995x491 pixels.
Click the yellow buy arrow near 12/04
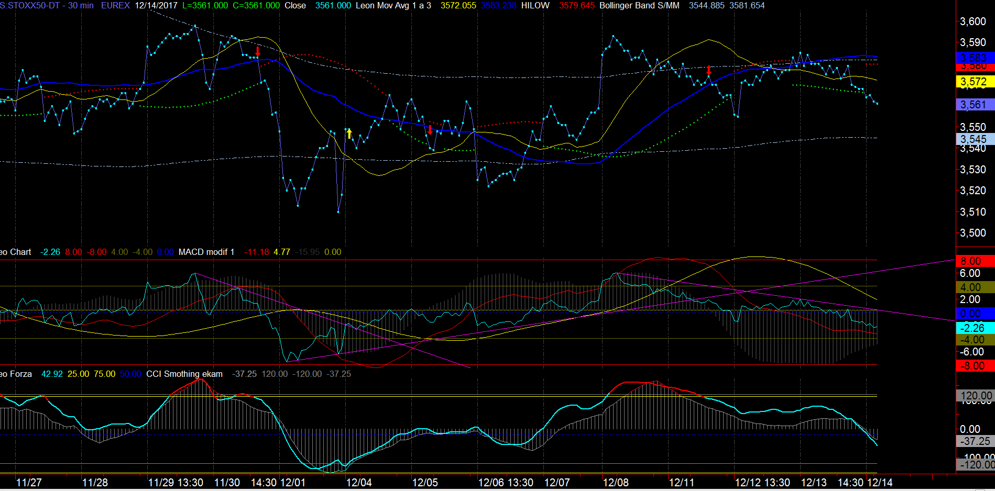click(x=349, y=133)
